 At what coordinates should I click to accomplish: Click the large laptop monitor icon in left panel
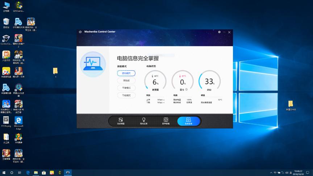[93, 64]
